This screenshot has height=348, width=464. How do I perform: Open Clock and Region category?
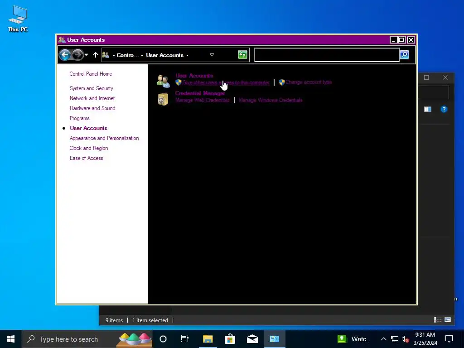point(89,148)
